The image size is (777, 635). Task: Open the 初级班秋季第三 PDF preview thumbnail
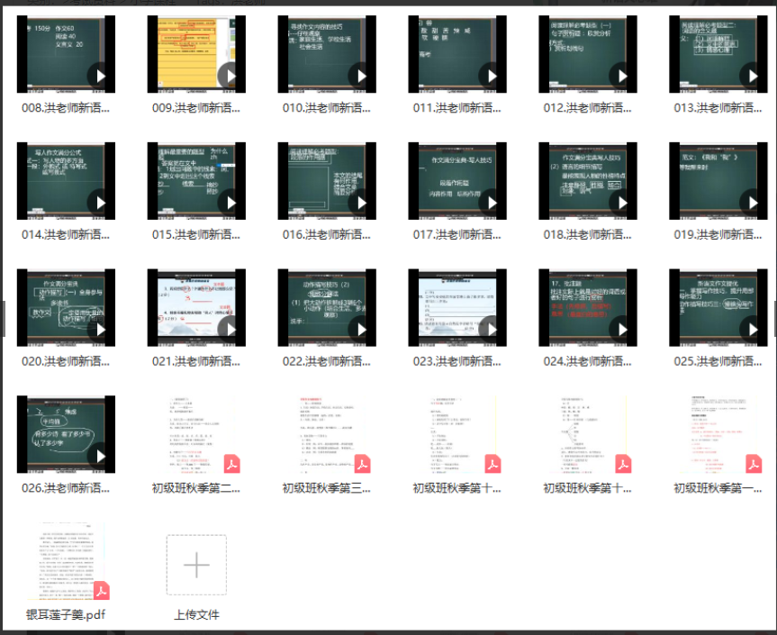click(327, 434)
